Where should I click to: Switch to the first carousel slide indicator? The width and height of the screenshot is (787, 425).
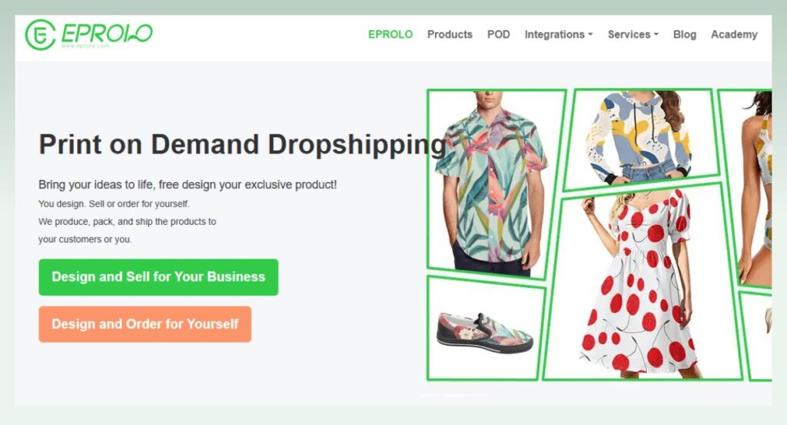tap(429, 395)
